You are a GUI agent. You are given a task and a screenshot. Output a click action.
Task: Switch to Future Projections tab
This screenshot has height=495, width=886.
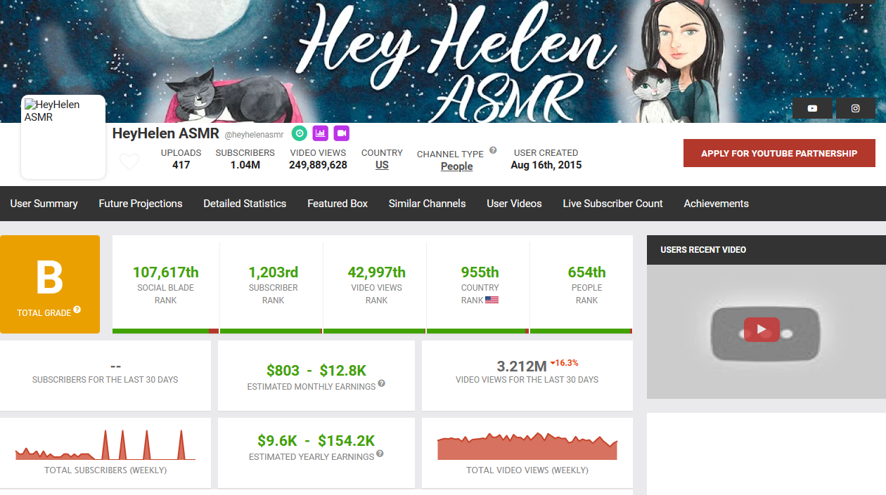click(x=141, y=204)
